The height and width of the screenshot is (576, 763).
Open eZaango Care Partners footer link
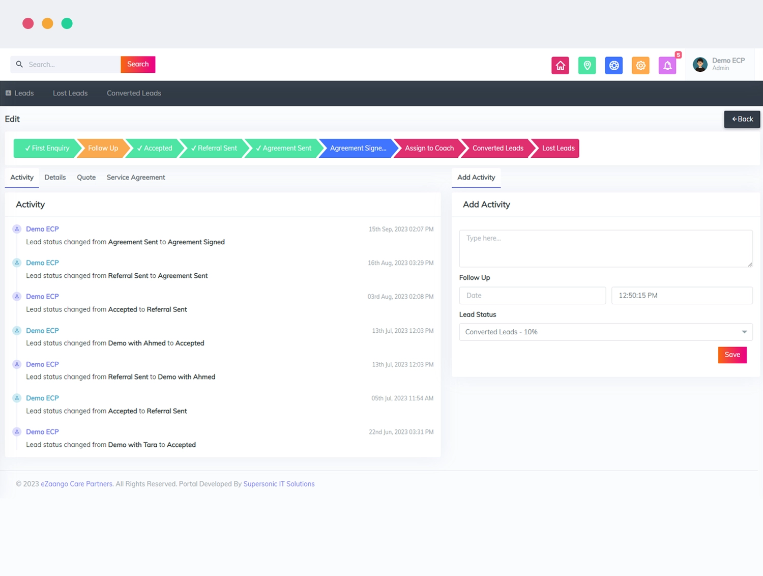(77, 484)
